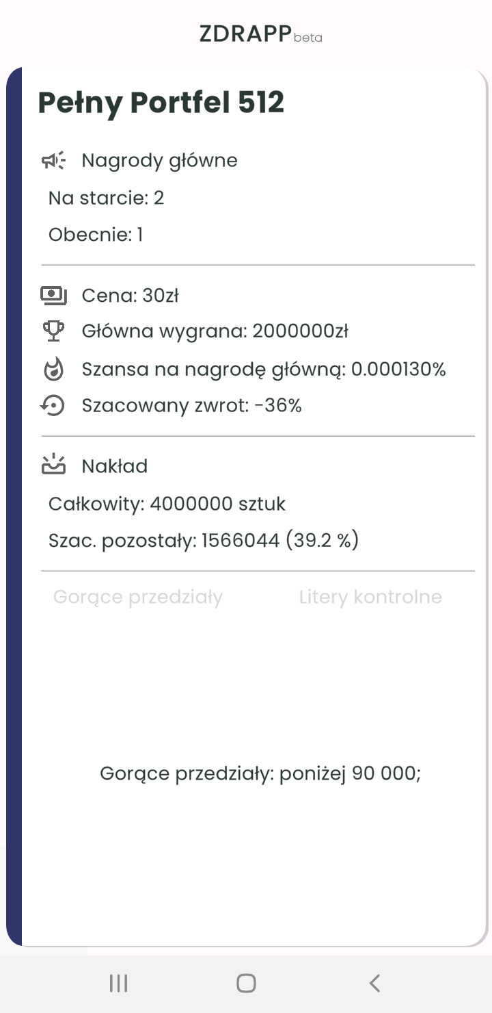Tap the Android back arrow icon
This screenshot has height=1013, width=492.
(x=374, y=984)
